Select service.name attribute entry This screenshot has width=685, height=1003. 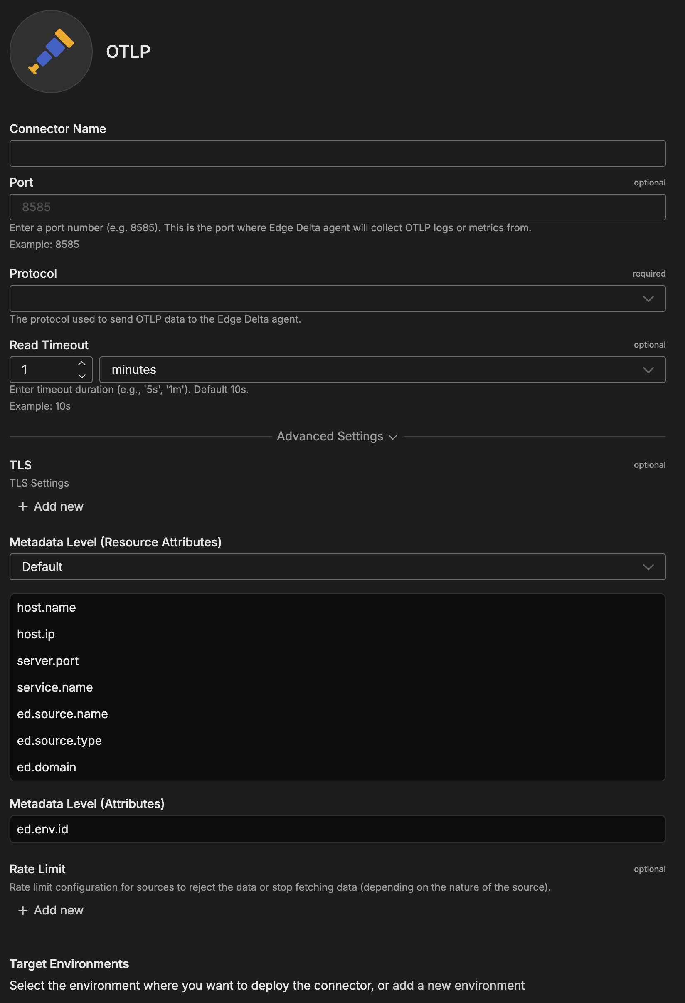pos(55,687)
